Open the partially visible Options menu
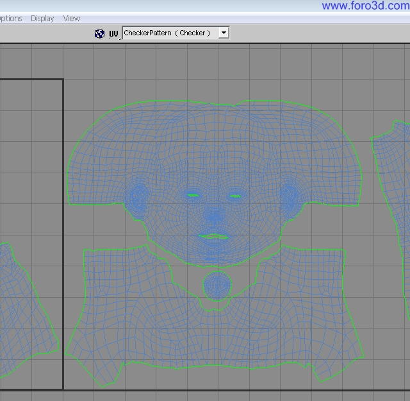Screen dimensions: 410x401 [x=11, y=19]
